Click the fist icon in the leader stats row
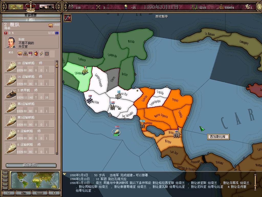The height and width of the screenshot is (197, 262). (x=20, y=53)
